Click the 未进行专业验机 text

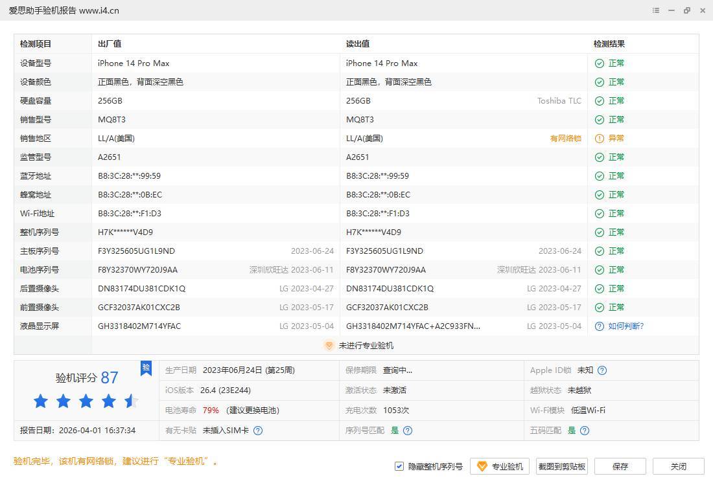pos(366,346)
